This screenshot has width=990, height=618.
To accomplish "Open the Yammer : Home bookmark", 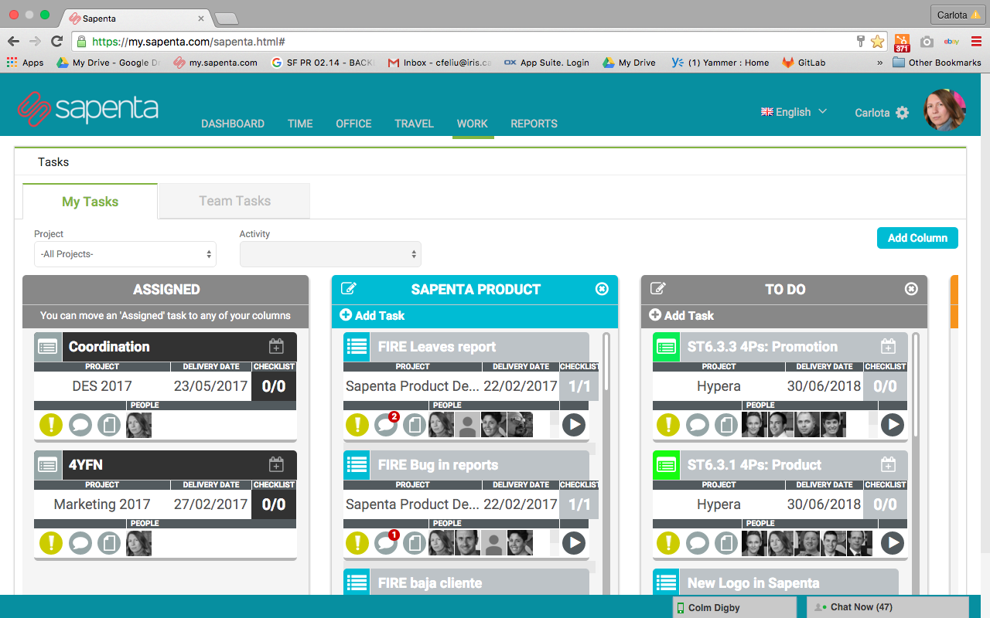I will point(720,63).
